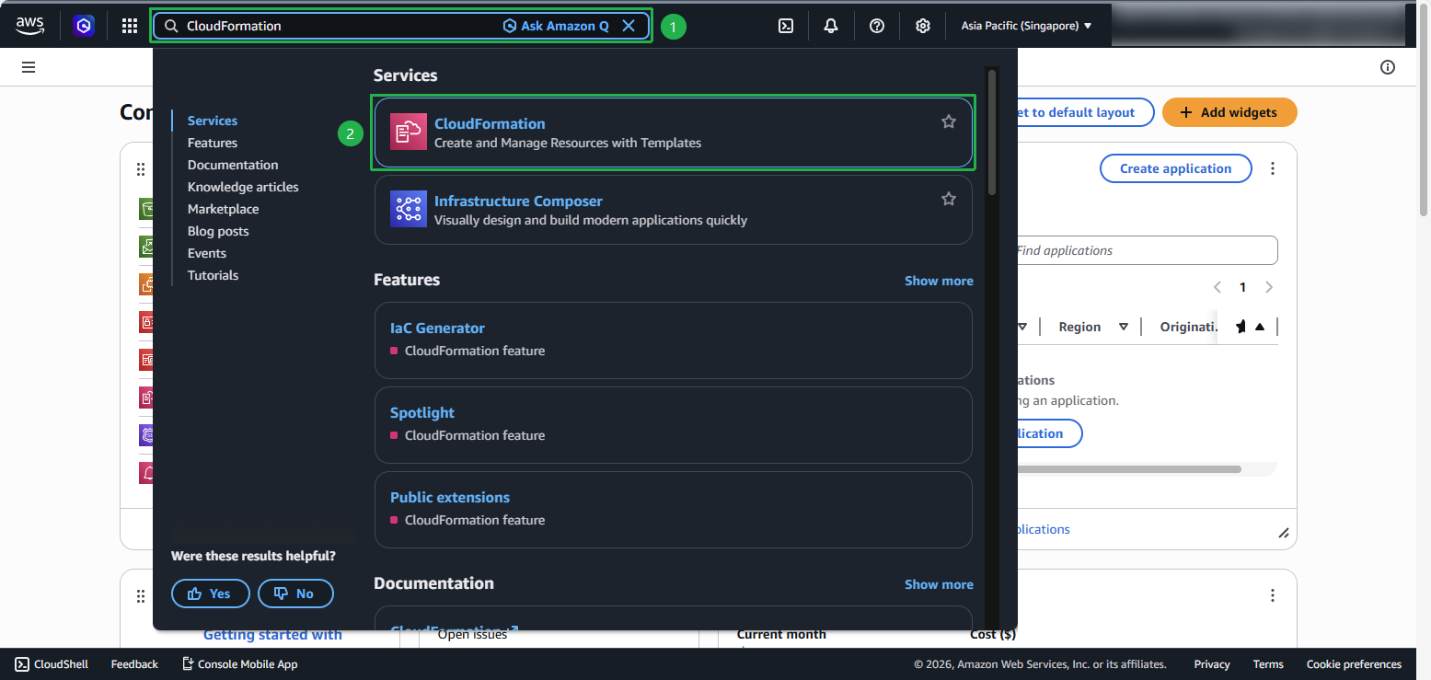Open the services grid menu icon
This screenshot has height=680, width=1431.
point(130,26)
